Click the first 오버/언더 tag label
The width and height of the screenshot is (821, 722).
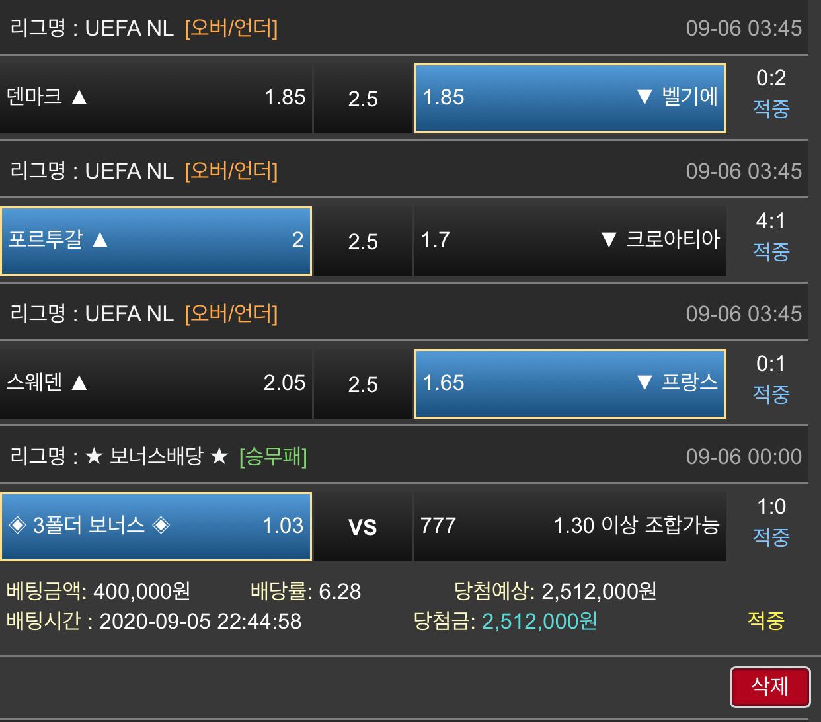pyautogui.click(x=231, y=28)
